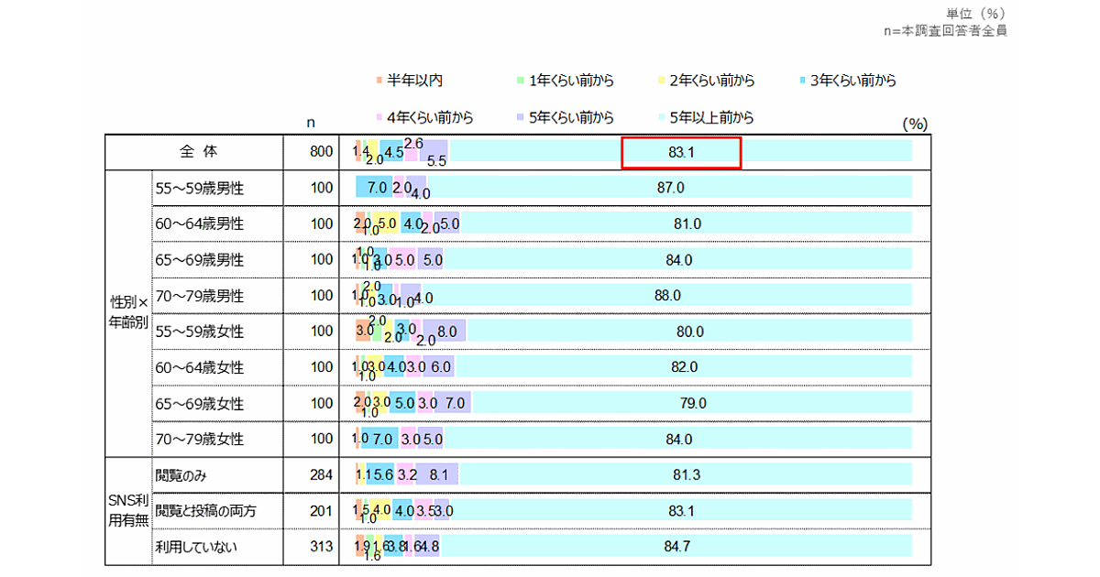Select the 60〜64歳男性 row label

pyautogui.click(x=200, y=223)
